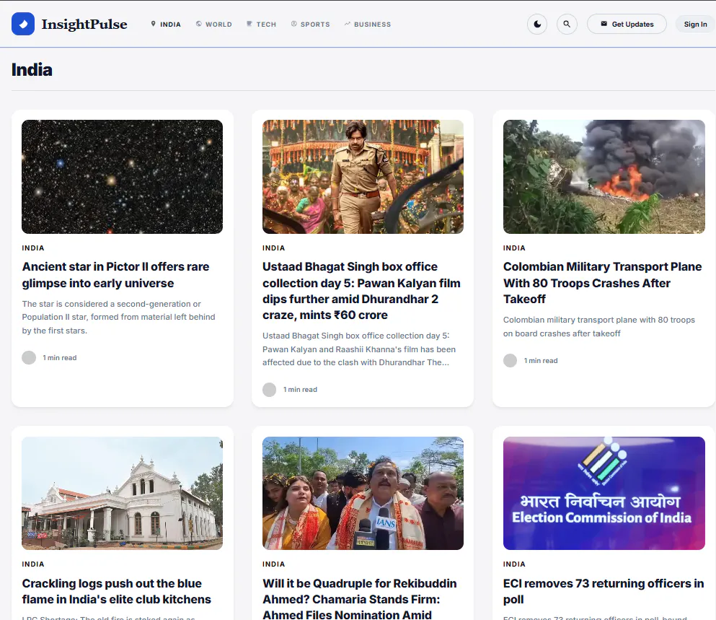This screenshot has width=716, height=620.
Task: Switch to the Sports section
Action: coord(311,25)
